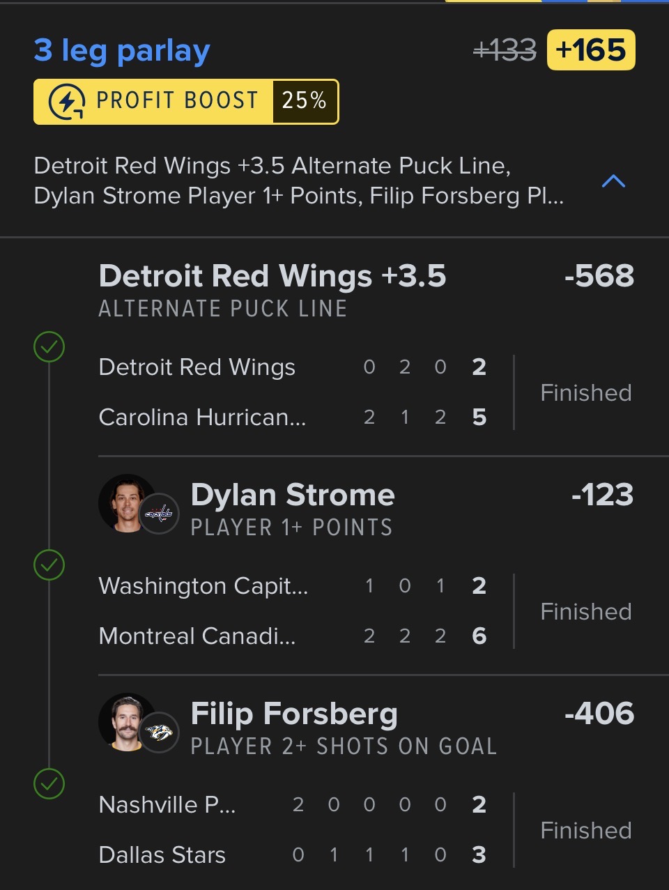Image resolution: width=669 pixels, height=890 pixels.
Task: Click the green checkmark for Filip Forsberg leg
Action: (x=49, y=784)
